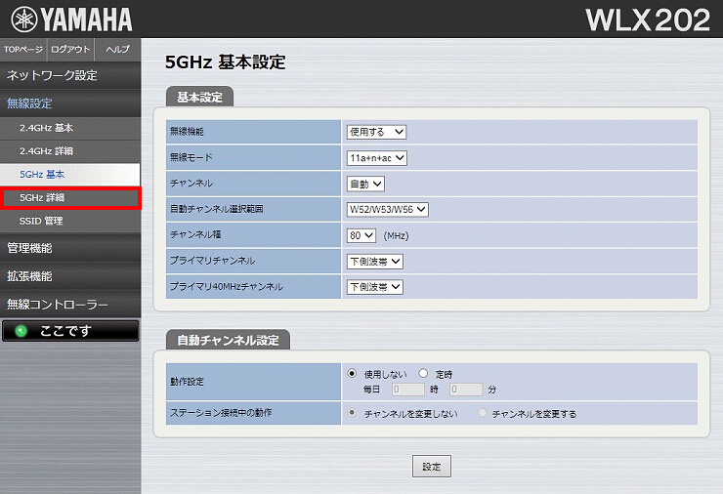Viewport: 723px width, 494px height.
Task: Open the プライマリ40MHzチャンネル dropdown
Action: tap(375, 287)
